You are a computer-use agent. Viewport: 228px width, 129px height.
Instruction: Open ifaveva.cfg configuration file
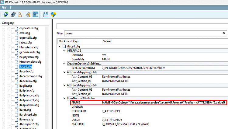pyautogui.click(x=26, y=119)
